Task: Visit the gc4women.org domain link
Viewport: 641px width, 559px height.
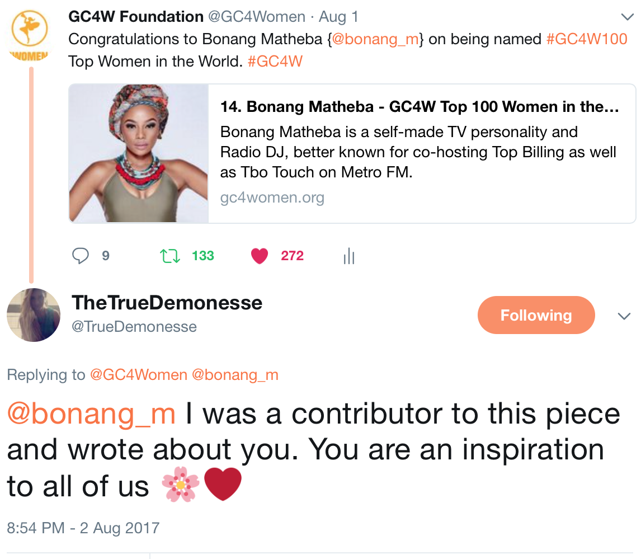Action: click(x=272, y=198)
